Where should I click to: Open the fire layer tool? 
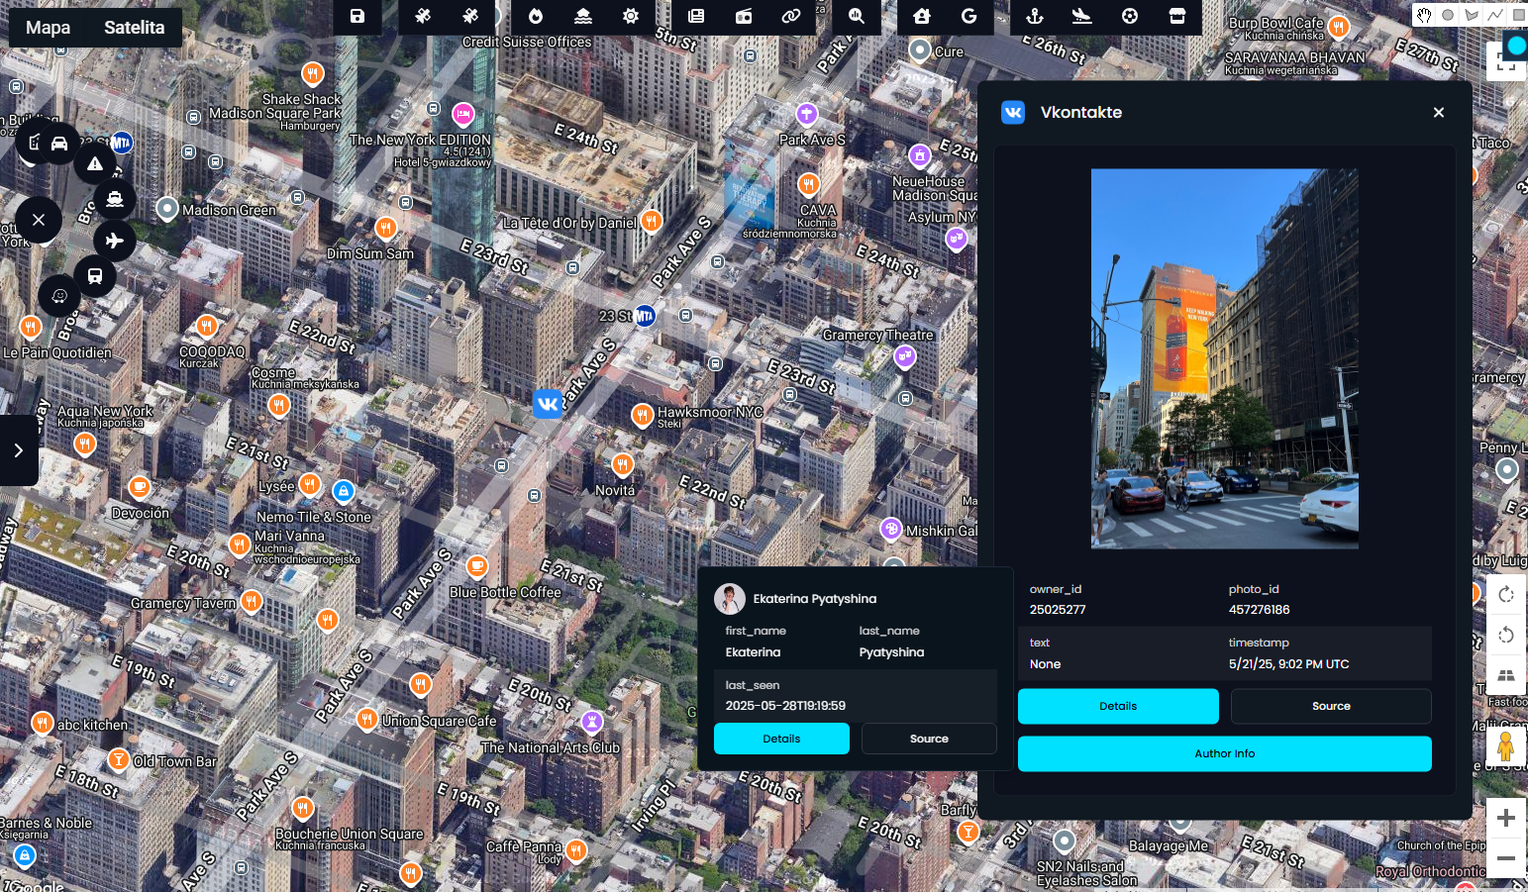pyautogui.click(x=536, y=16)
